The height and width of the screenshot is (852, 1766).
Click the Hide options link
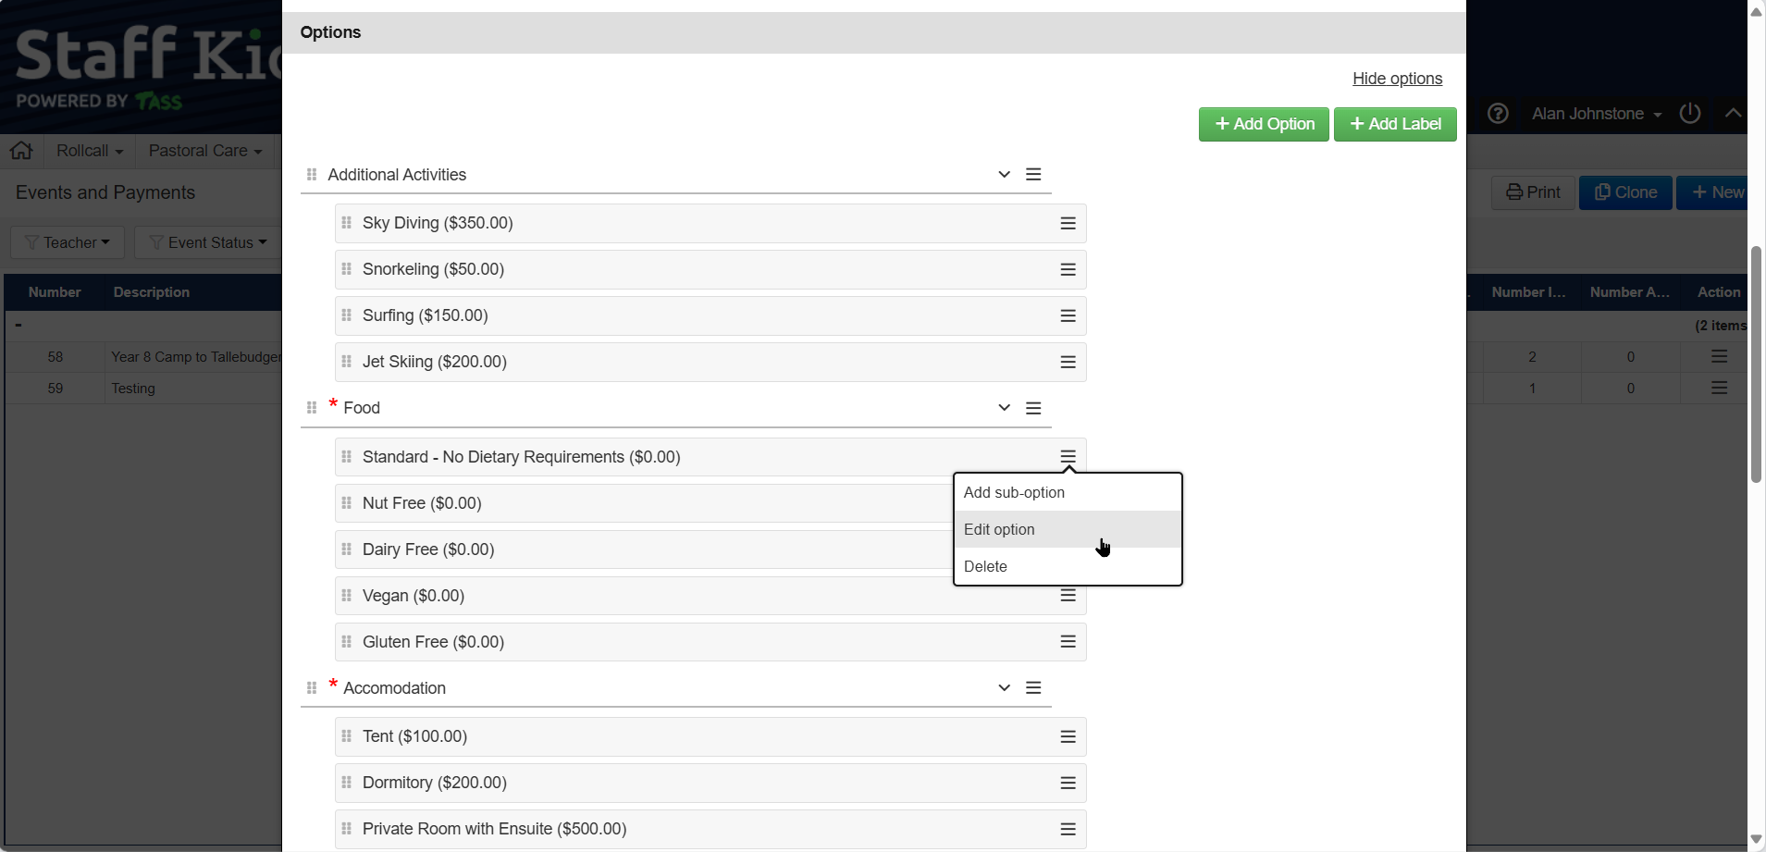point(1397,79)
